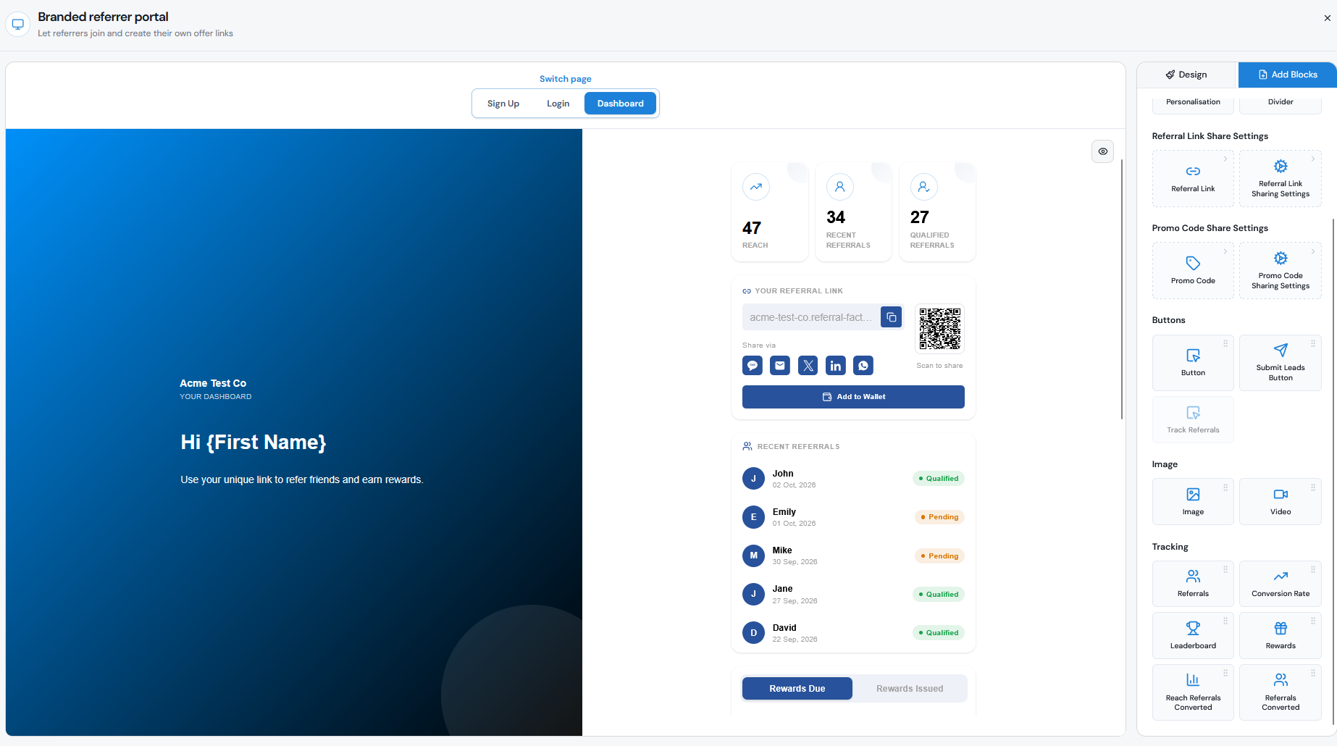Copy the referral link with copy icon
Screen dimensions: 1337x746
click(891, 317)
